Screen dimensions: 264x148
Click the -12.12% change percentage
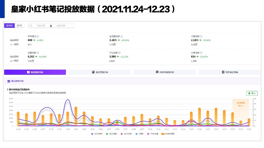click(x=124, y=57)
